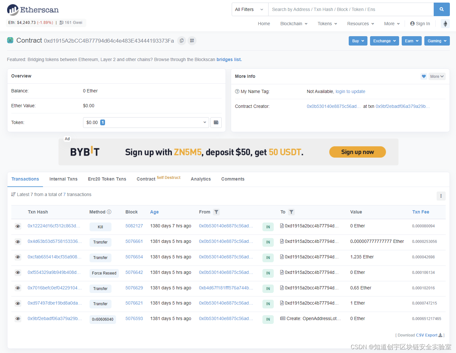Click the Kill method badge
Viewport: 456px width, 353px height.
click(101, 227)
